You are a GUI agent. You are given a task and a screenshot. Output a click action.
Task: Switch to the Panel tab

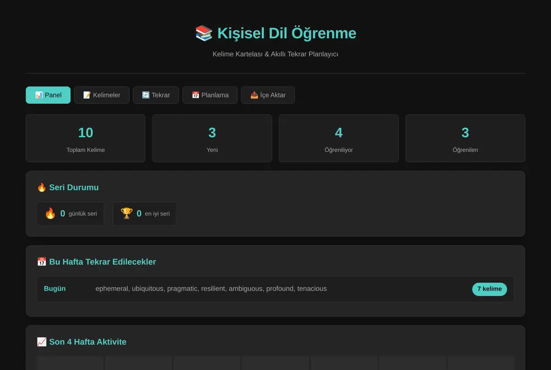coord(48,95)
